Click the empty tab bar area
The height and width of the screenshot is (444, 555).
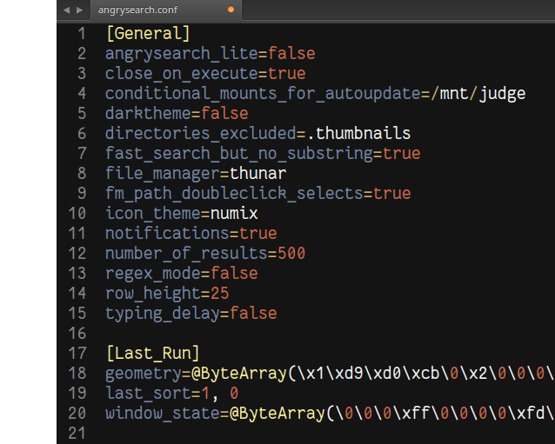[398, 10]
